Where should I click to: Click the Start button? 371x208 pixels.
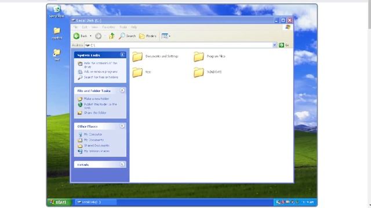click(x=59, y=202)
